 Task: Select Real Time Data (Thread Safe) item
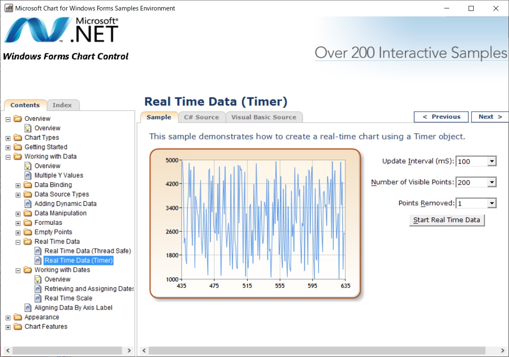(x=87, y=251)
